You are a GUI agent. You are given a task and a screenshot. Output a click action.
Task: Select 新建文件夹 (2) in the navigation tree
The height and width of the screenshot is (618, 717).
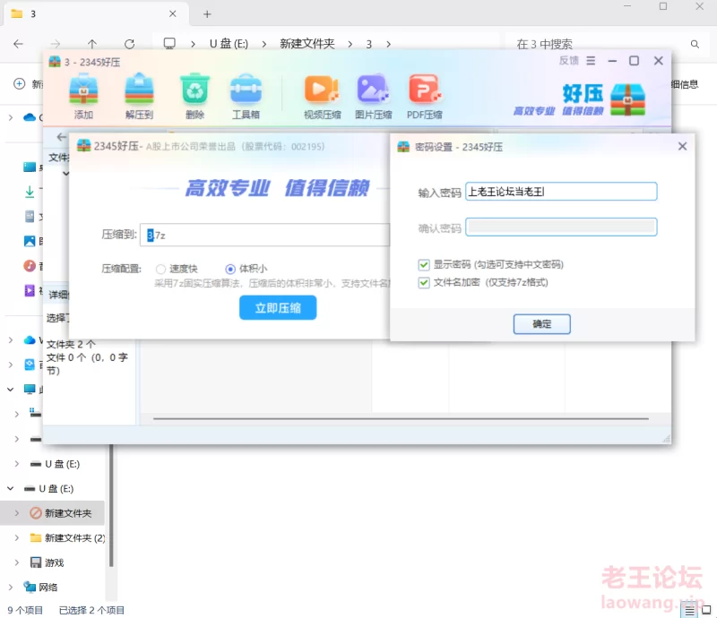tap(75, 537)
